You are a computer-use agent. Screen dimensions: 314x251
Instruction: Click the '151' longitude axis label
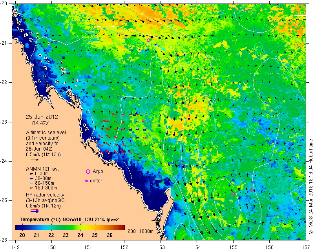(x=88, y=248)
